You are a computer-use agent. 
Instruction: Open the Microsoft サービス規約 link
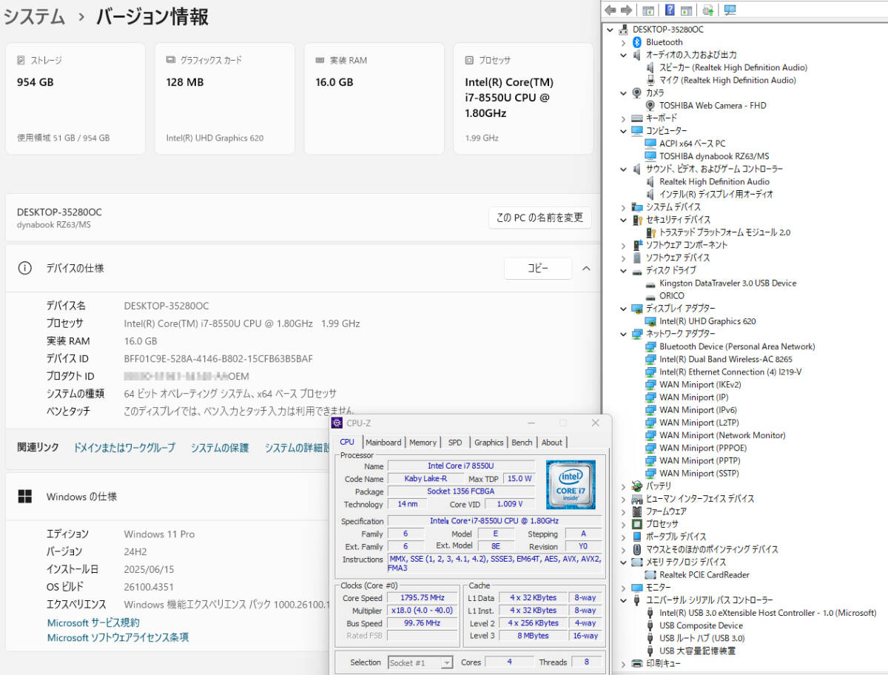(x=93, y=622)
